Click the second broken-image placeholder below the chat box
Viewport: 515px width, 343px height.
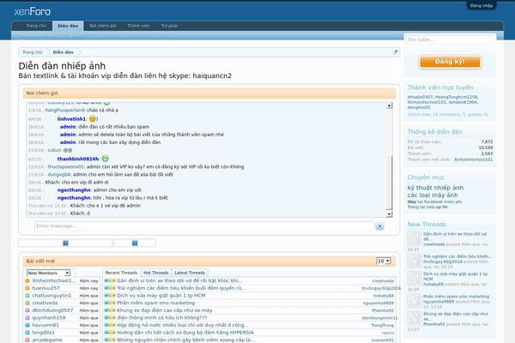[x=135, y=243]
